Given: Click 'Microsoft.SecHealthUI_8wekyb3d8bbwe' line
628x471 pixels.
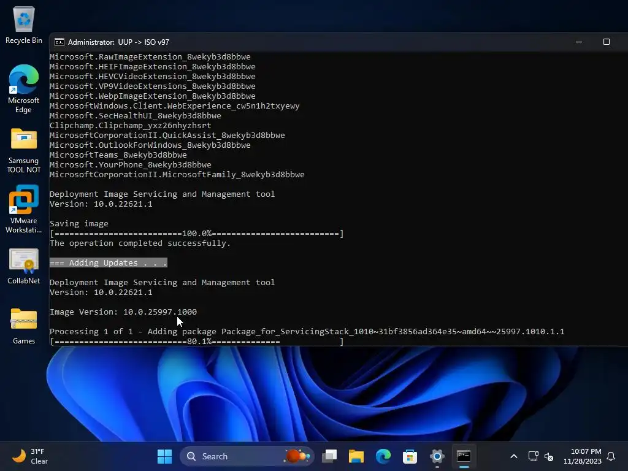Looking at the screenshot, I should (x=136, y=116).
